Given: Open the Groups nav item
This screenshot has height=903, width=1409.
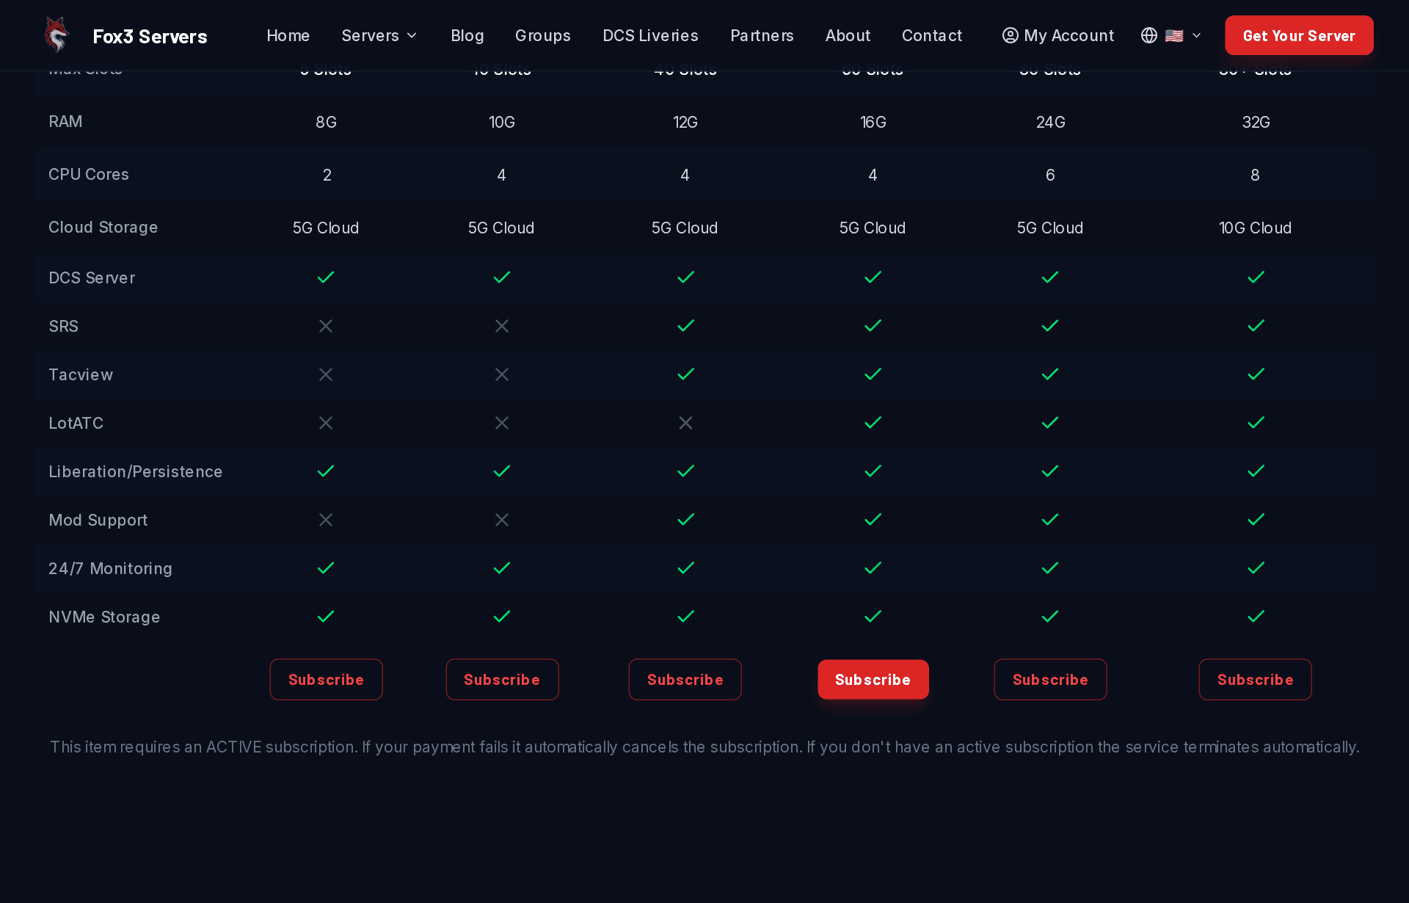Looking at the screenshot, I should pos(543,35).
